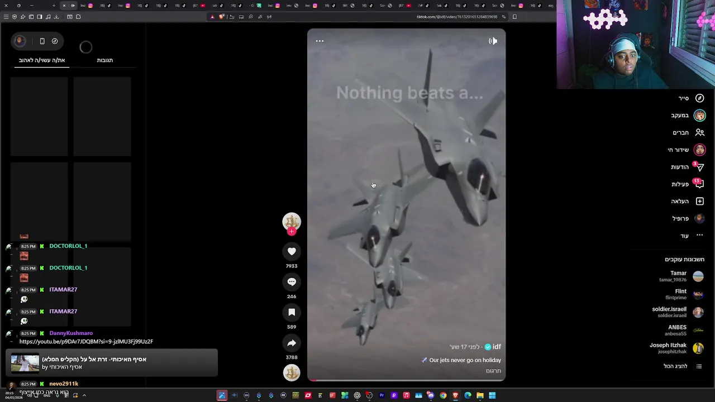
Task: Click the TikTok coin icon in pill
Action: tap(55, 41)
